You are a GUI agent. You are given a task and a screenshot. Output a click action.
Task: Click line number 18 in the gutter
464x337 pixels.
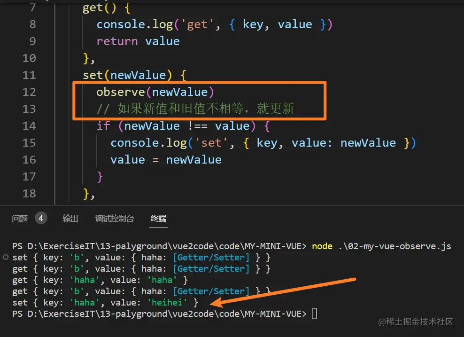point(29,193)
